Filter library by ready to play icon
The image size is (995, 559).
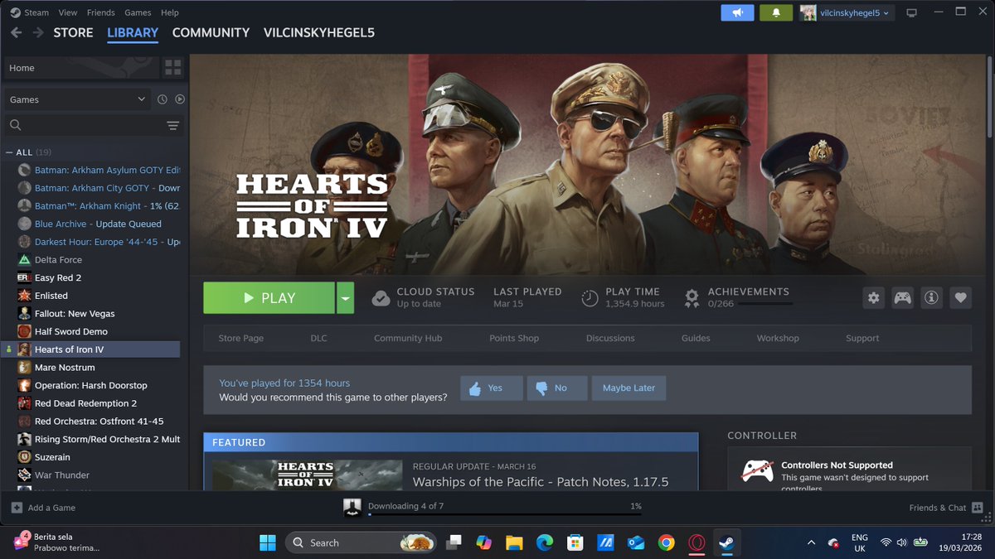pos(180,99)
